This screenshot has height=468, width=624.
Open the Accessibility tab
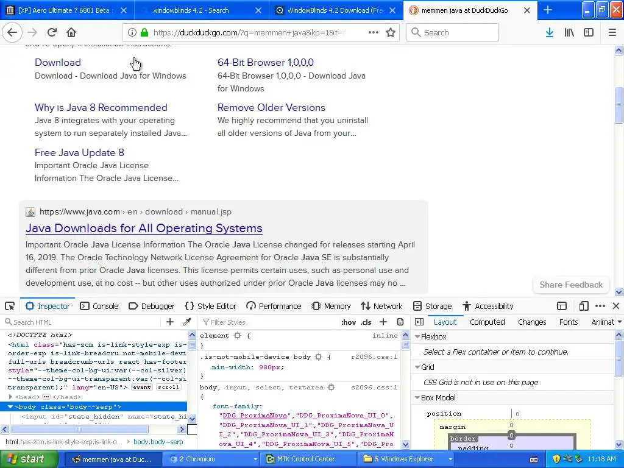coord(488,306)
